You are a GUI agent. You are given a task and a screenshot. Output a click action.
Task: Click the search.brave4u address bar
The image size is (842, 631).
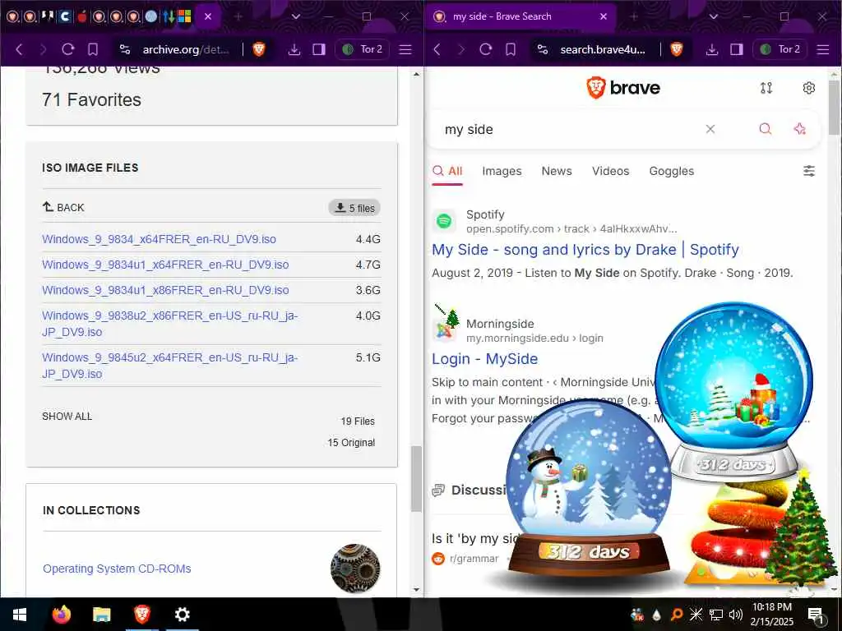(603, 49)
